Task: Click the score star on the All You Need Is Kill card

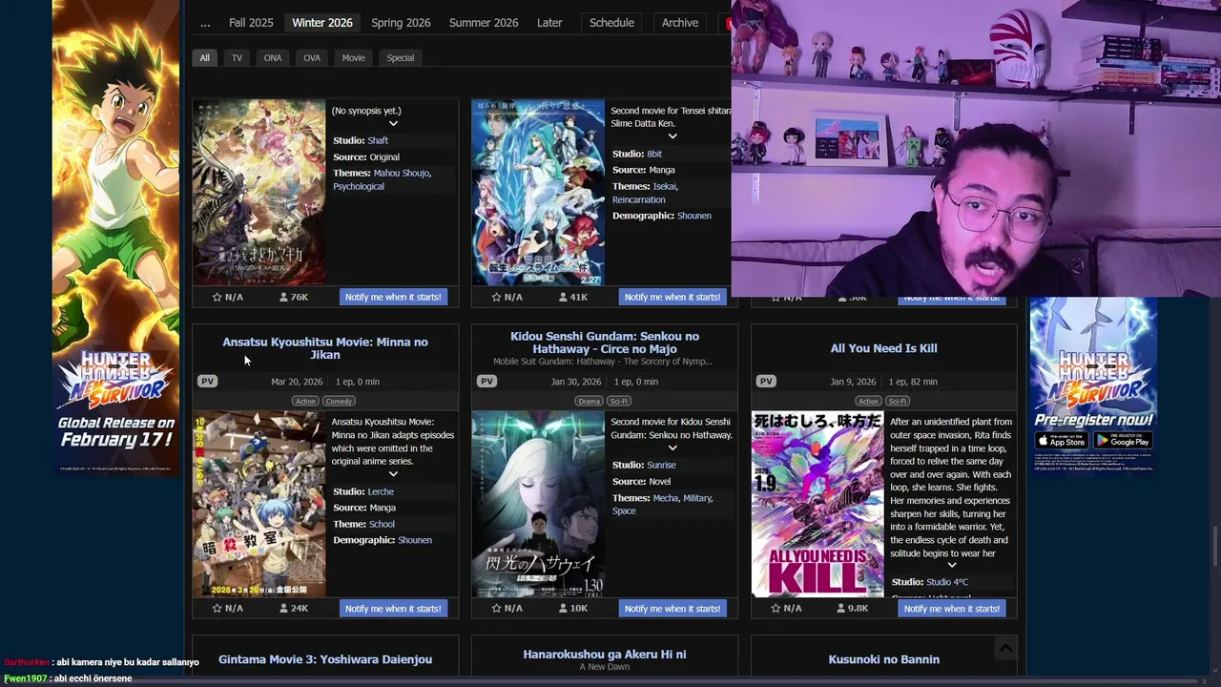Action: tap(776, 609)
